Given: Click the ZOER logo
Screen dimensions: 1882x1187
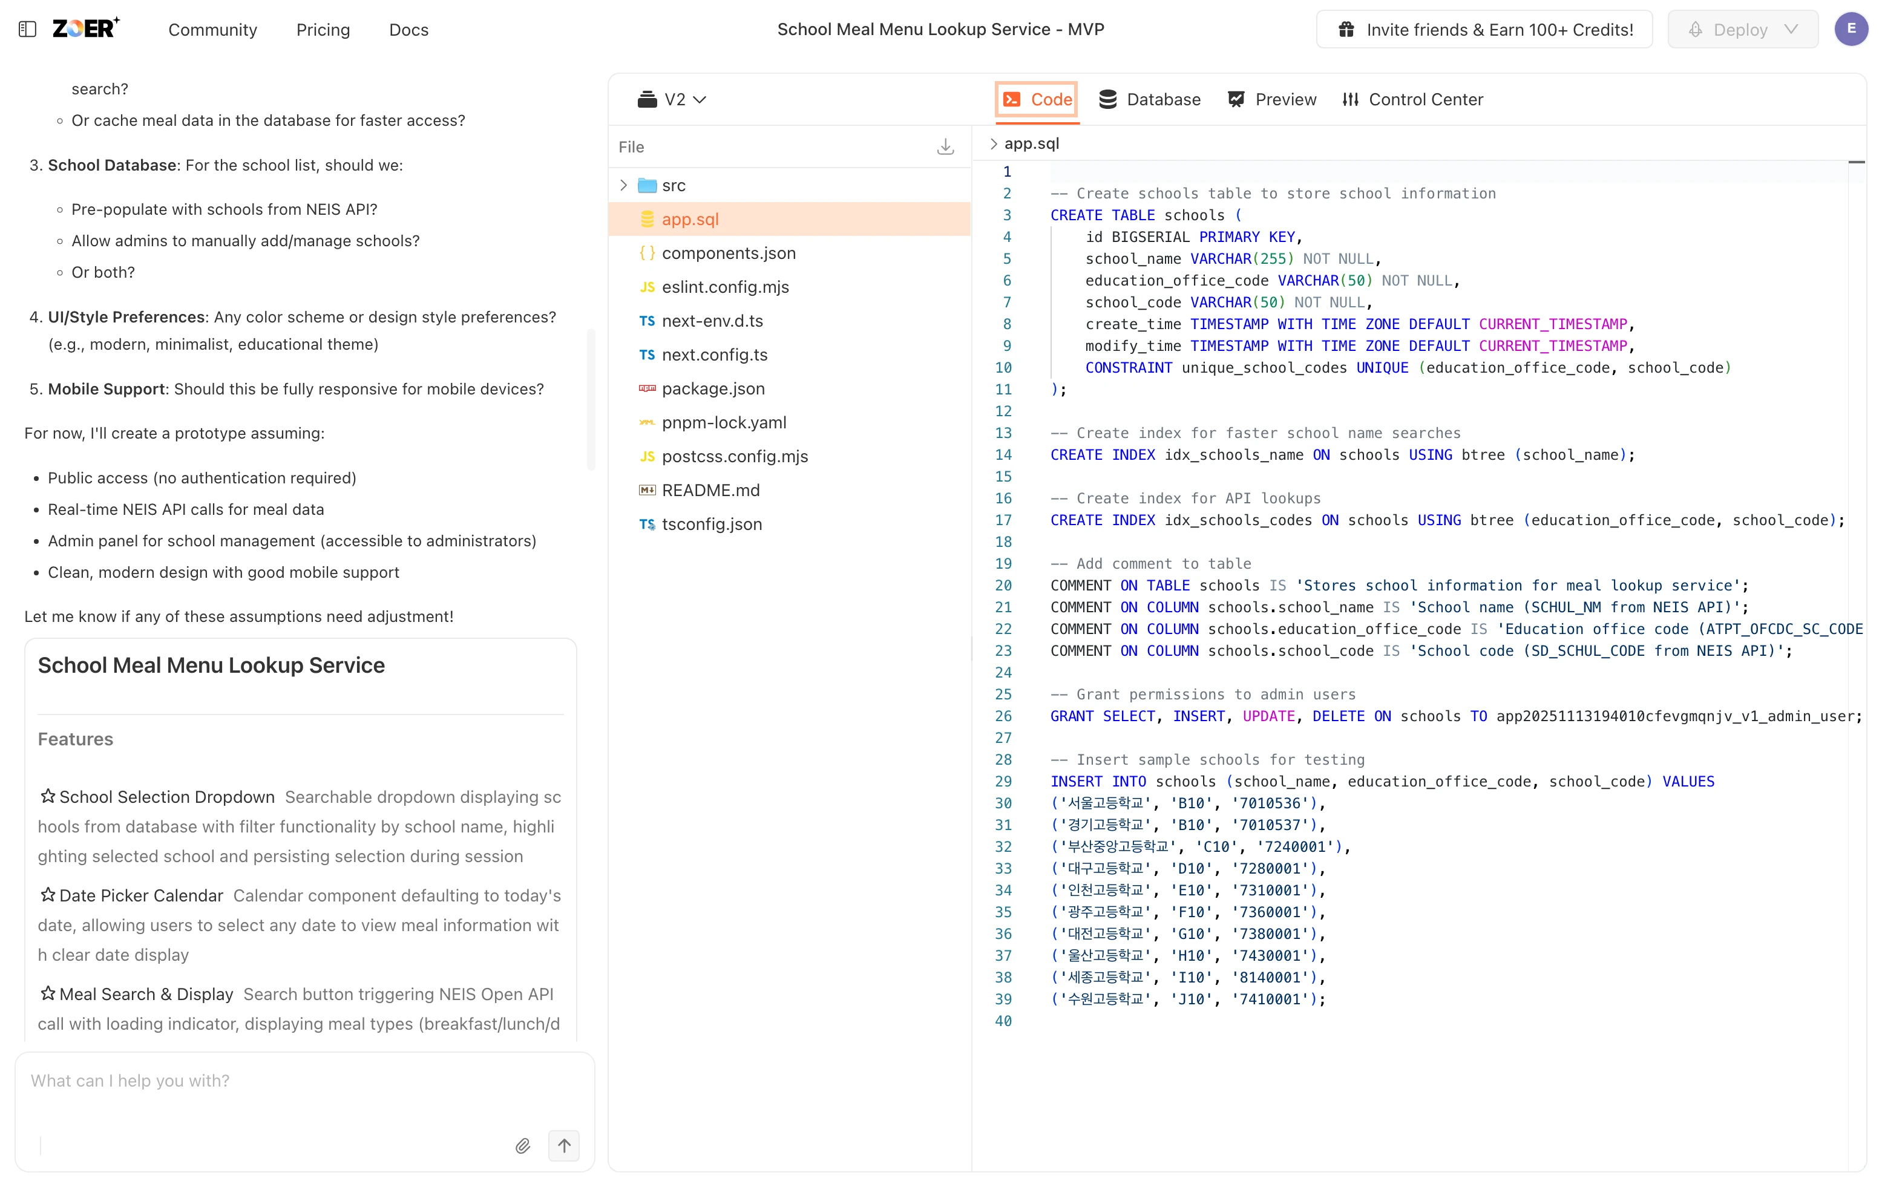Looking at the screenshot, I should (85, 29).
